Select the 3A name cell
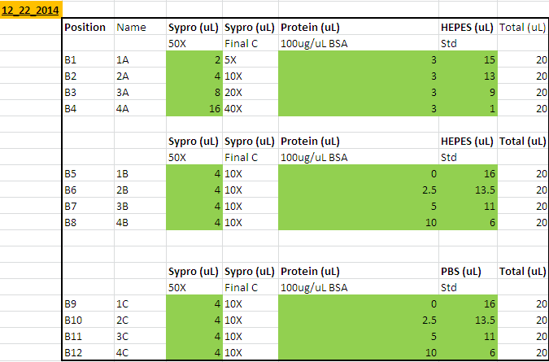Screen dimensions: 549x362 139,92
